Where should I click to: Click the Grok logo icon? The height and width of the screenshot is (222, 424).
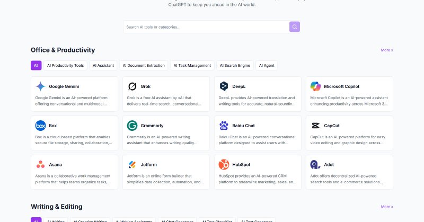pyautogui.click(x=132, y=86)
